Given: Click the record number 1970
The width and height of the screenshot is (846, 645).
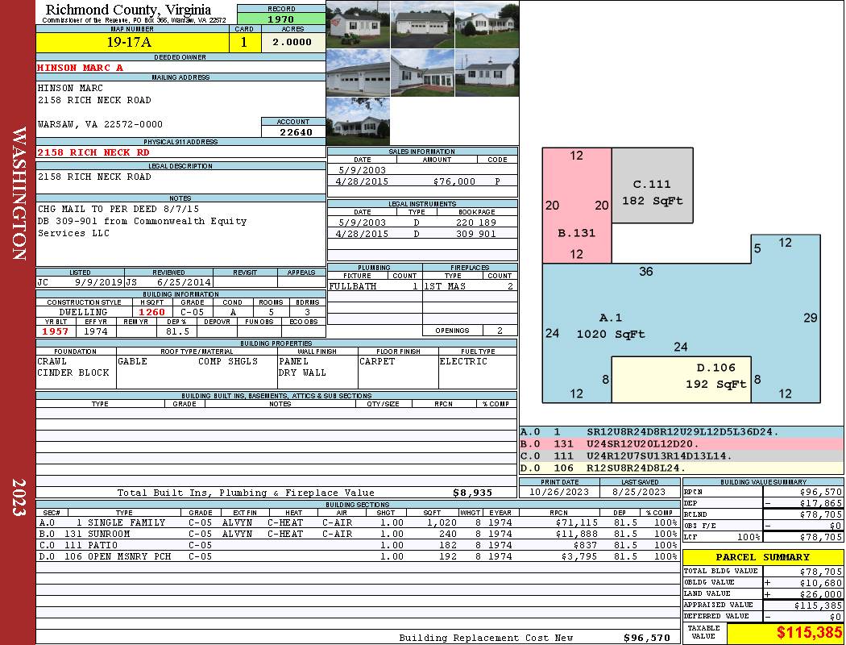Looking at the screenshot, I should [x=281, y=19].
